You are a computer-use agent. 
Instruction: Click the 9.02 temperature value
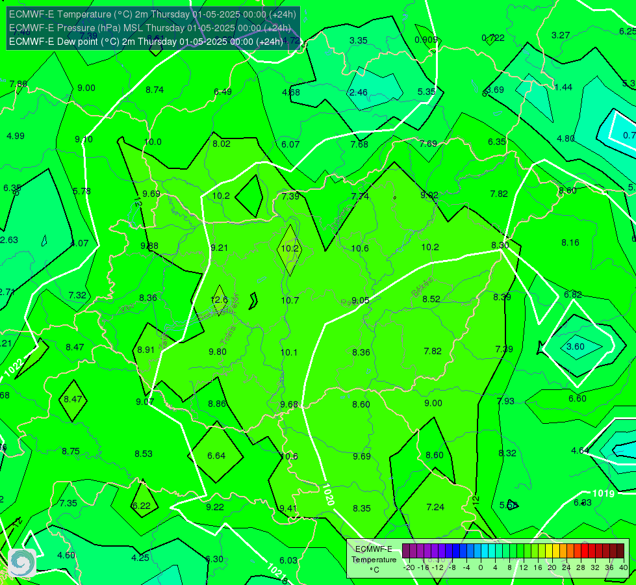[429, 195]
